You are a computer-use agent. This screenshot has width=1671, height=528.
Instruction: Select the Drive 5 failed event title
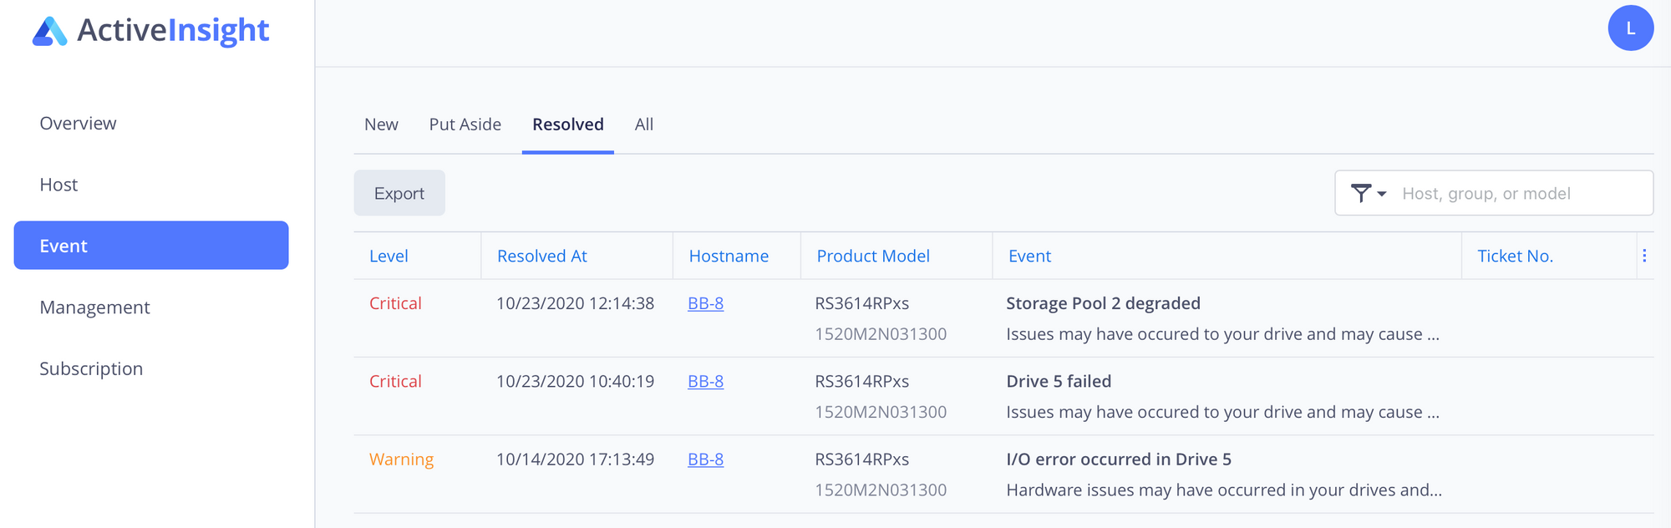coord(1059,381)
